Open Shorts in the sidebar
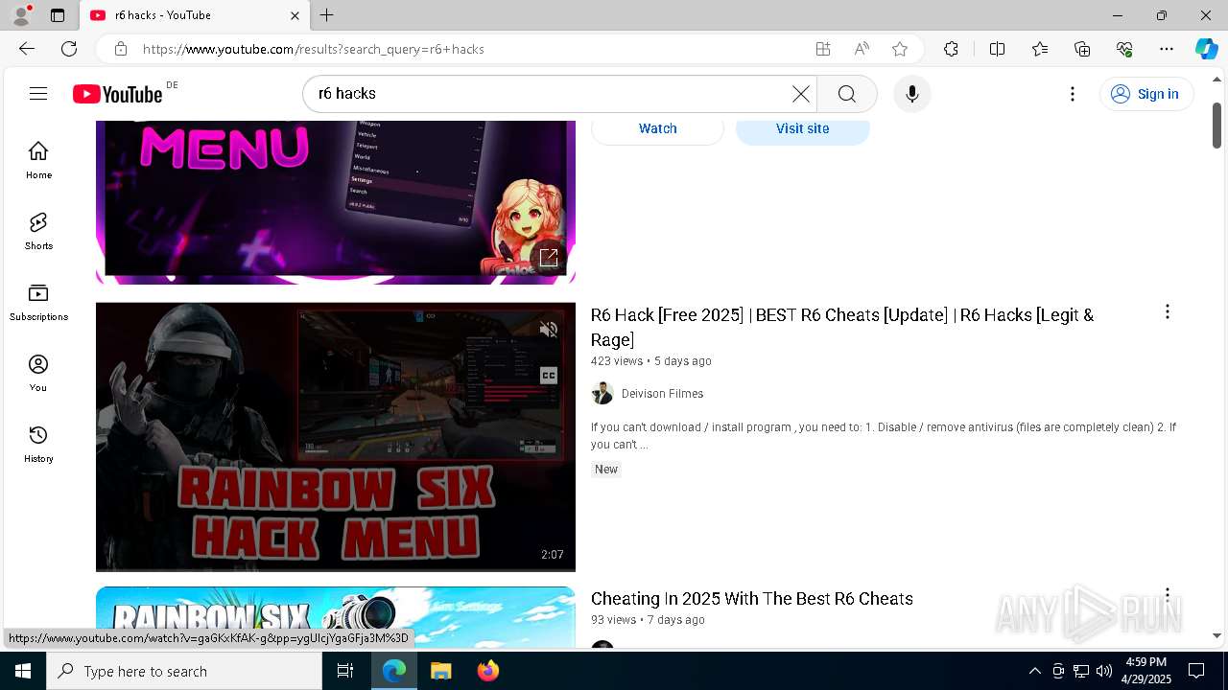 click(38, 231)
